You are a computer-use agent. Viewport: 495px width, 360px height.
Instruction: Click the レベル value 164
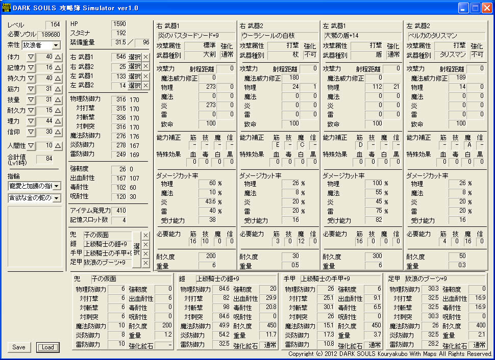point(53,24)
